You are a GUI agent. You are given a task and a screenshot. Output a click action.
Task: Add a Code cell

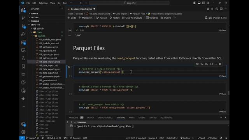pyautogui.click(x=72, y=18)
